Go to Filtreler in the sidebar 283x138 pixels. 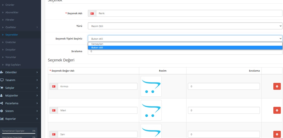[10, 20]
